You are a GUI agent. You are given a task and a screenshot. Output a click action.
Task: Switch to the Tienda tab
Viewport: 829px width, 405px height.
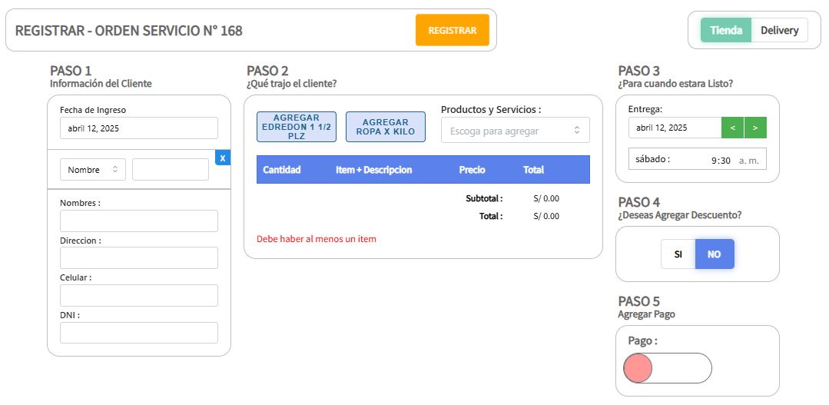(725, 31)
